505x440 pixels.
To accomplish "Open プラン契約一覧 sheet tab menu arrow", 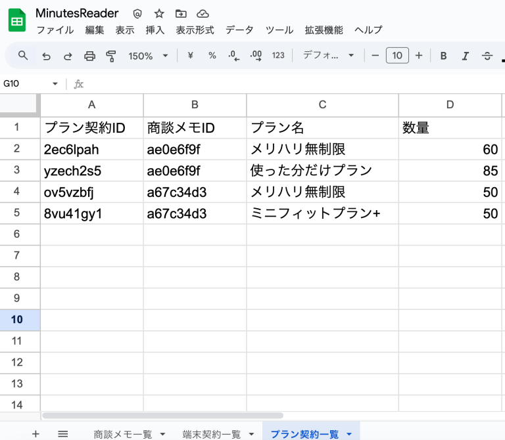I will [349, 434].
